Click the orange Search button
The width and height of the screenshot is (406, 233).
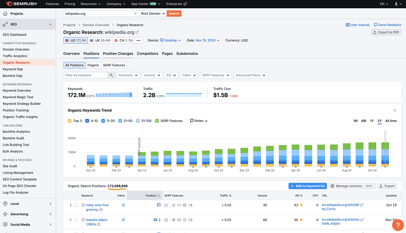174,13
